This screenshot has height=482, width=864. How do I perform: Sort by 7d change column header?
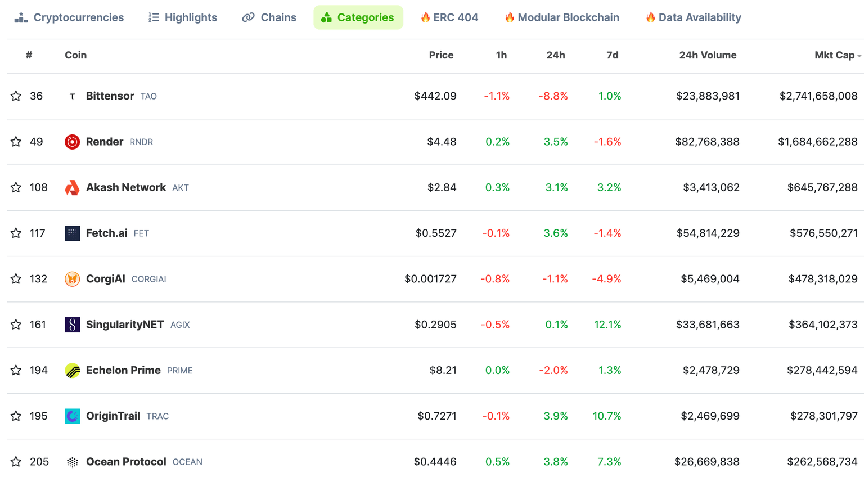(x=612, y=55)
